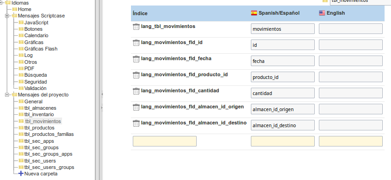Select the General project folder
Screen dimensions: 391x180
[34, 101]
